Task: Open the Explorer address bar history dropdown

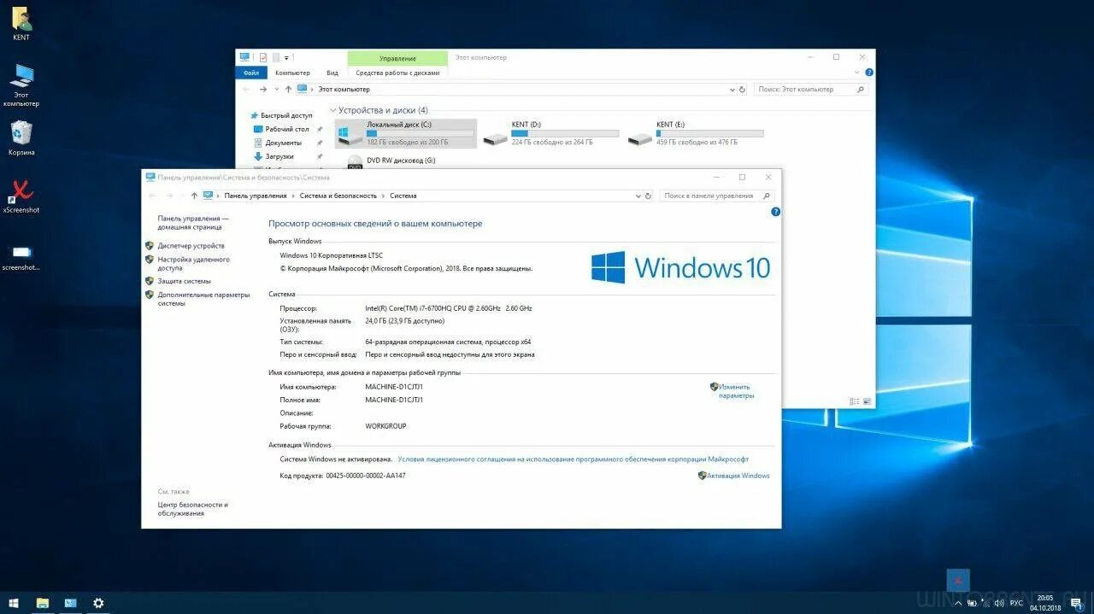Action: (x=732, y=89)
